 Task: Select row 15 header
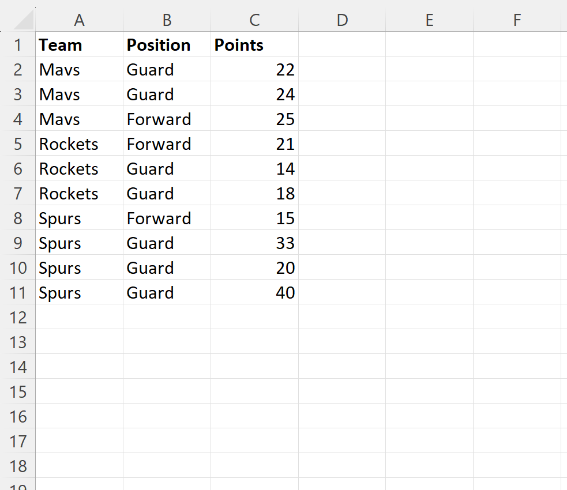(x=18, y=391)
